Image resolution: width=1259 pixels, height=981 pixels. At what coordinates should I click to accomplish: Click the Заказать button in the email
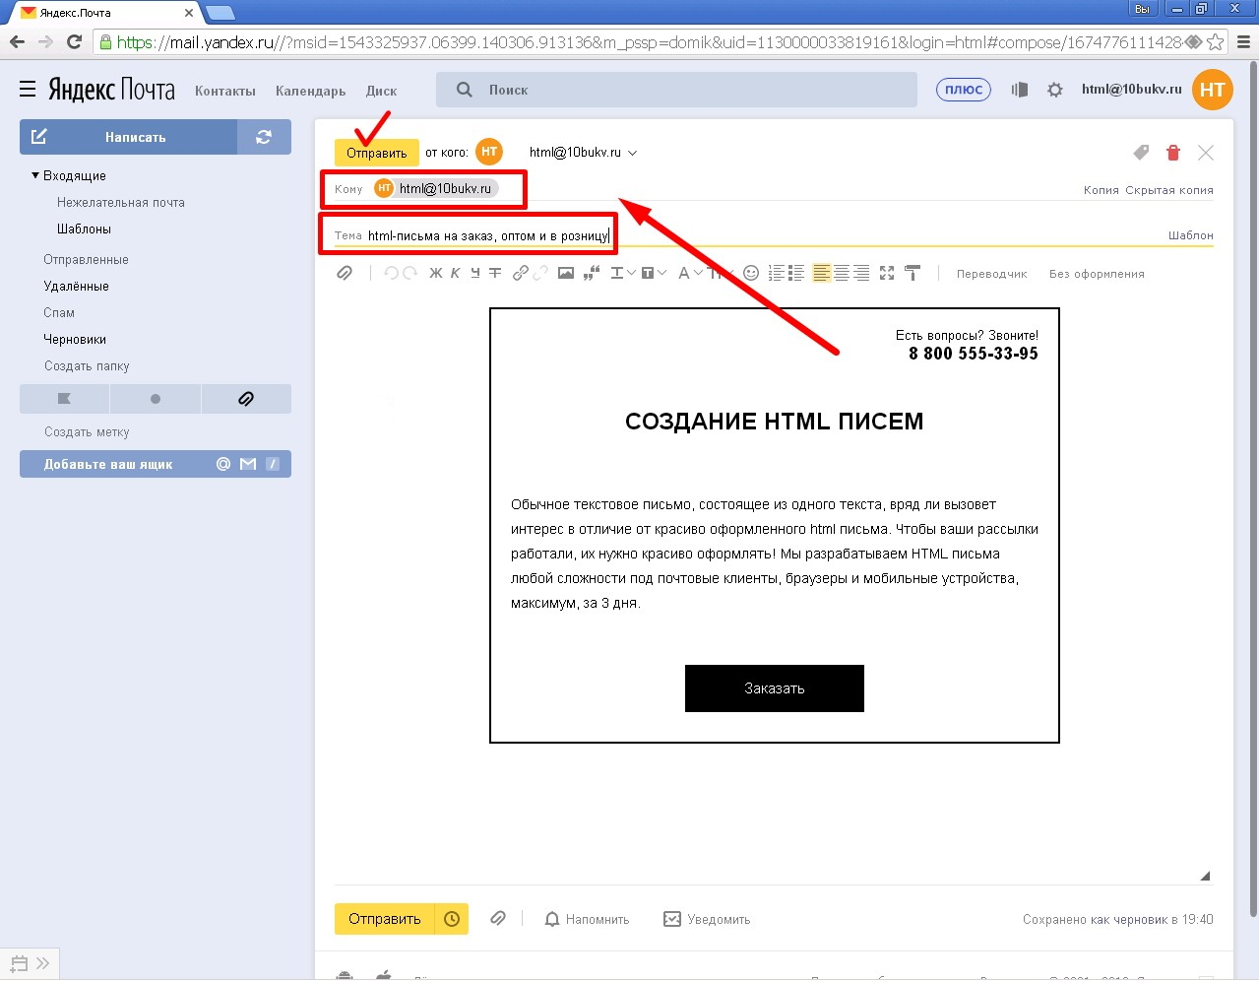tap(775, 688)
